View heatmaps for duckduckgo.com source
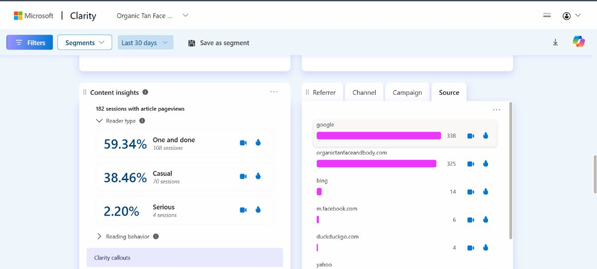 coord(485,248)
